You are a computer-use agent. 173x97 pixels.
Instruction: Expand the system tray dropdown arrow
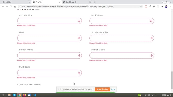click(x=155, y=95)
